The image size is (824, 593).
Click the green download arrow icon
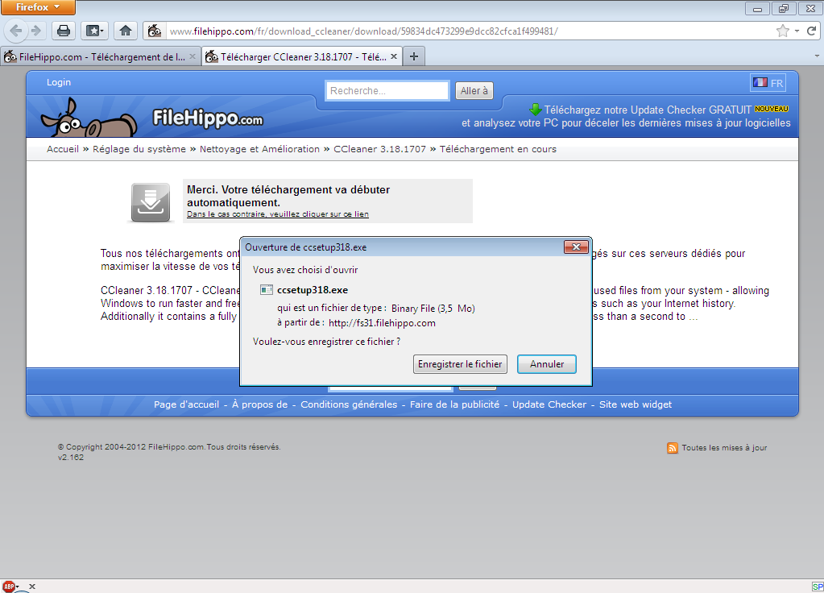536,110
